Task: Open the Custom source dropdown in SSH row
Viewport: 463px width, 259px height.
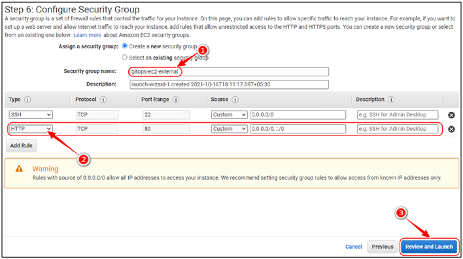Action: click(x=229, y=114)
